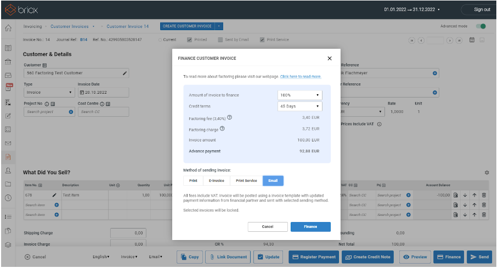
Task: Open the table settings gear icon
Action: click(486, 173)
